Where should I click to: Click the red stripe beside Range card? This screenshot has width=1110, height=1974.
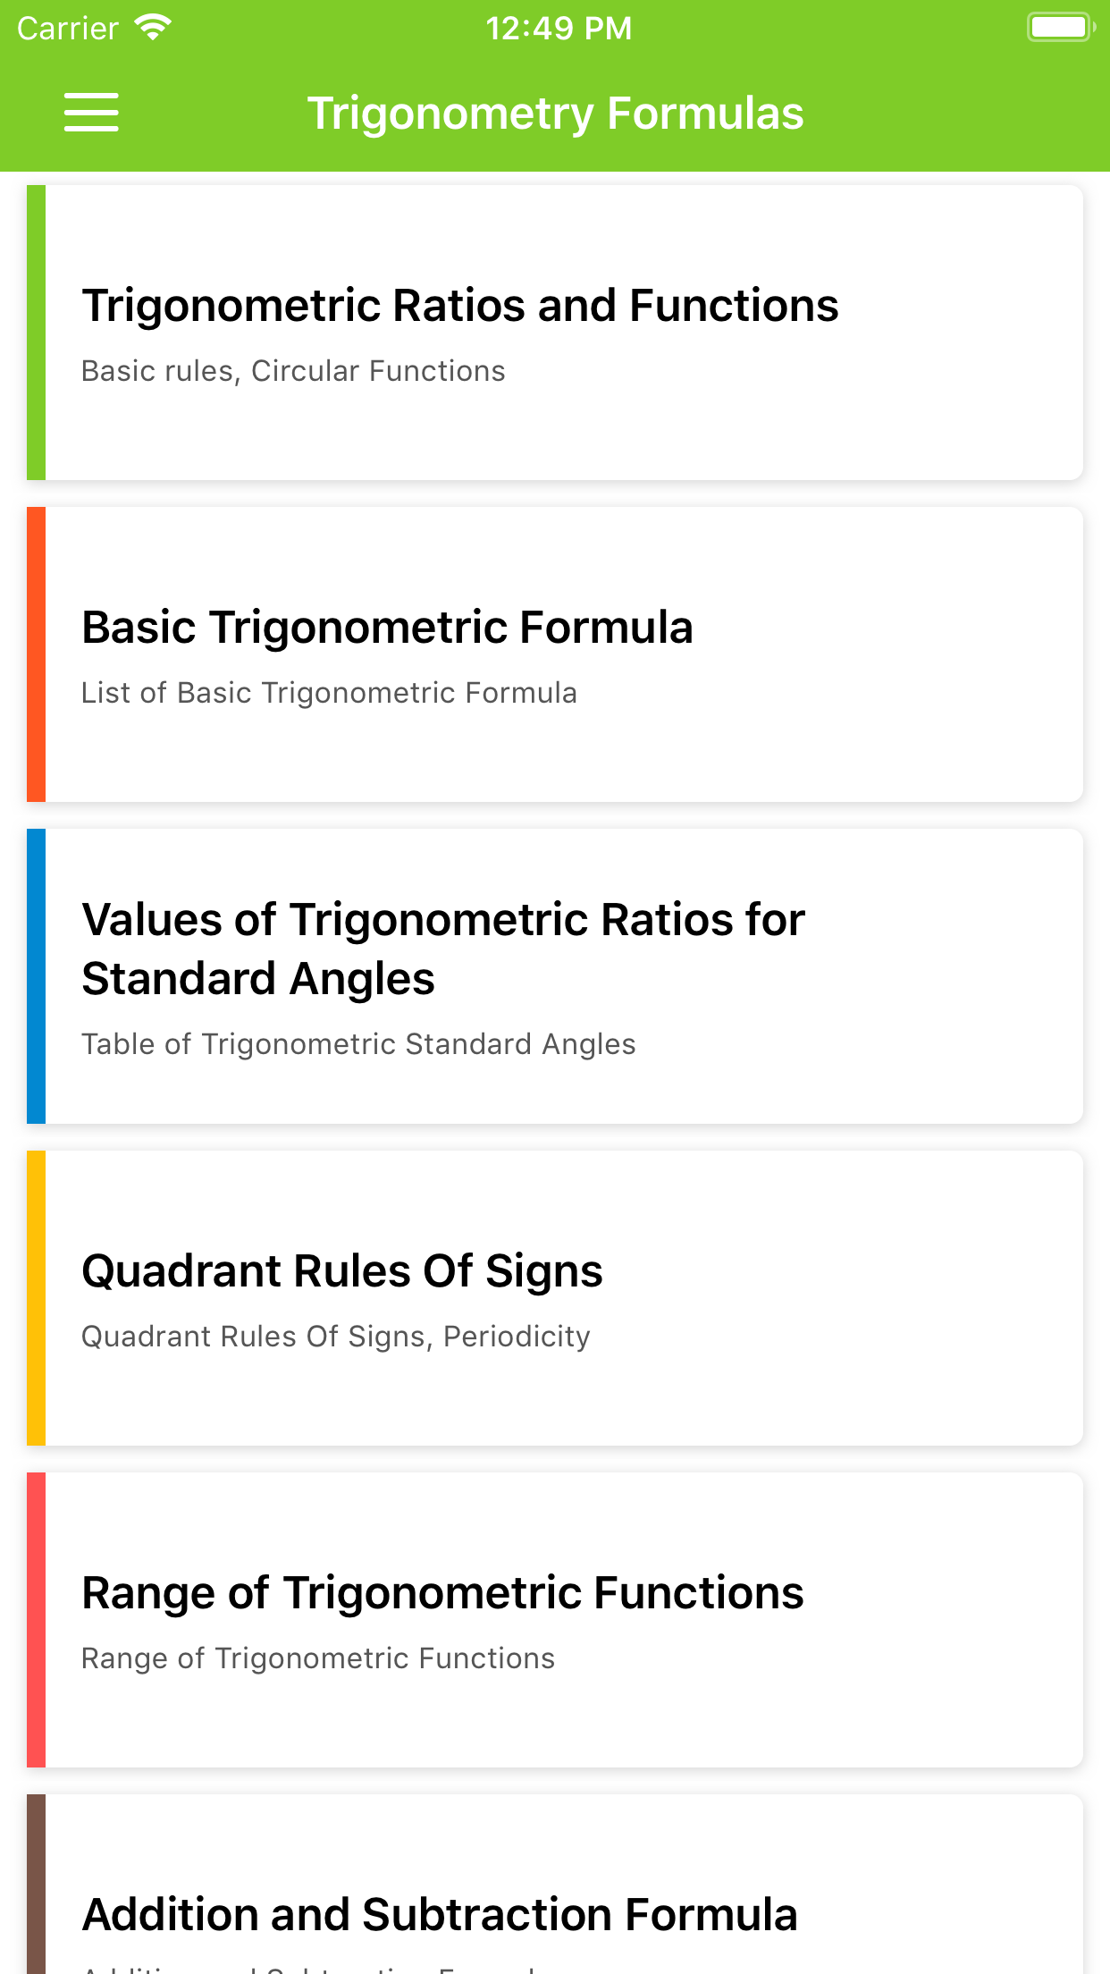36,1620
